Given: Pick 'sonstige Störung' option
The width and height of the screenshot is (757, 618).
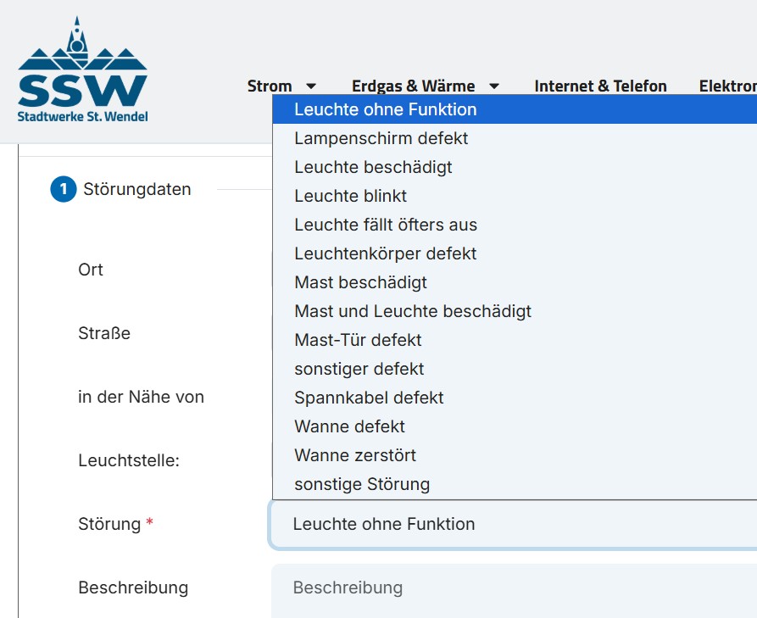Looking at the screenshot, I should 362,484.
